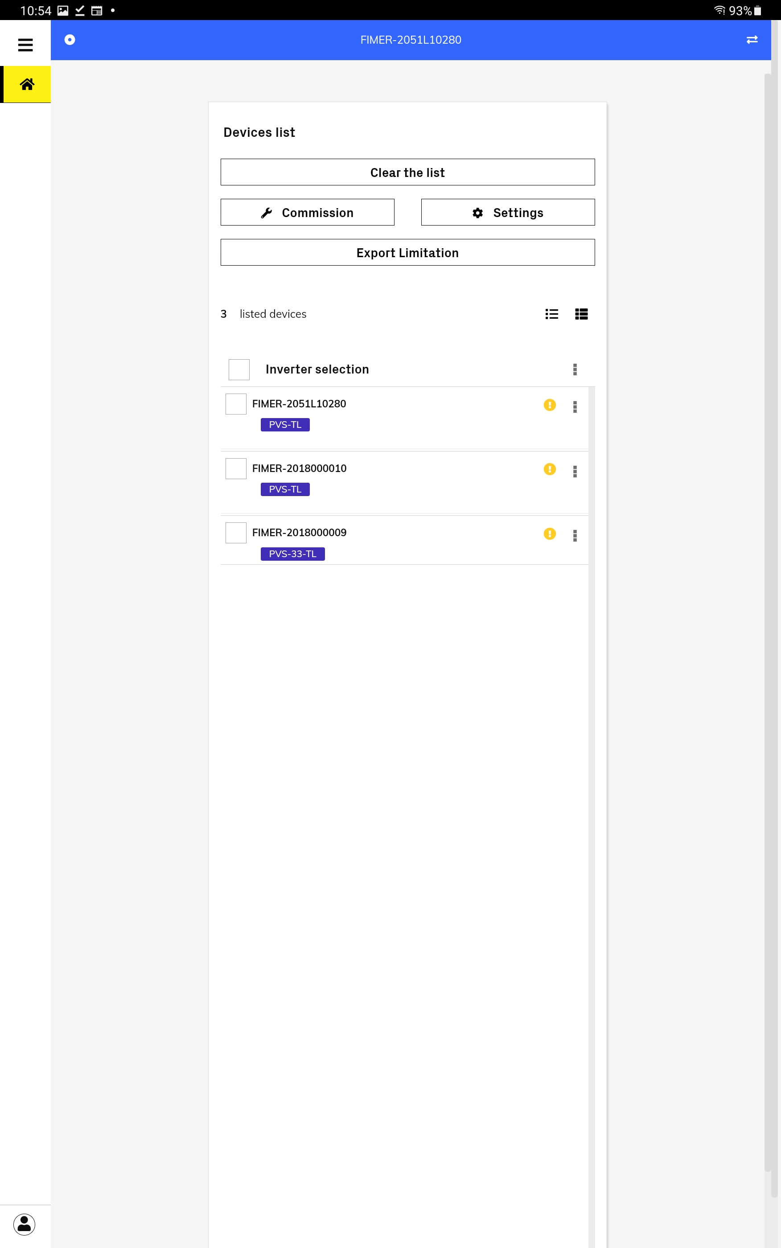The height and width of the screenshot is (1248, 781).
Task: Click the swap device arrows icon
Action: coord(752,40)
